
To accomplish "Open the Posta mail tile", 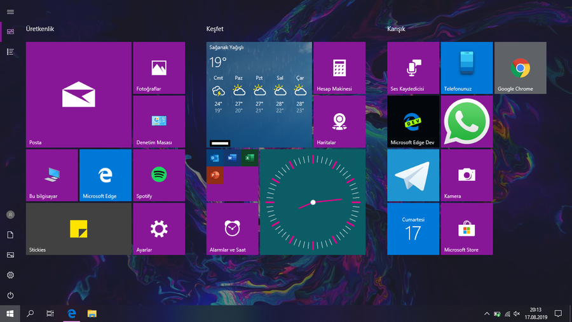I will (x=78, y=95).
